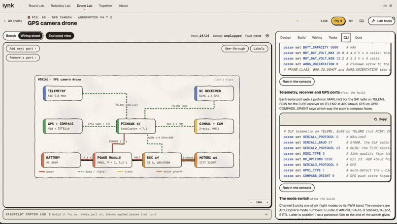Viewport: 397px width, 224px height.
Task: Click the crosshair recenter icon beside Fault none
Action: (x=267, y=36)
